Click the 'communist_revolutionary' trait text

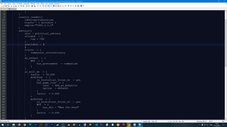48,53
